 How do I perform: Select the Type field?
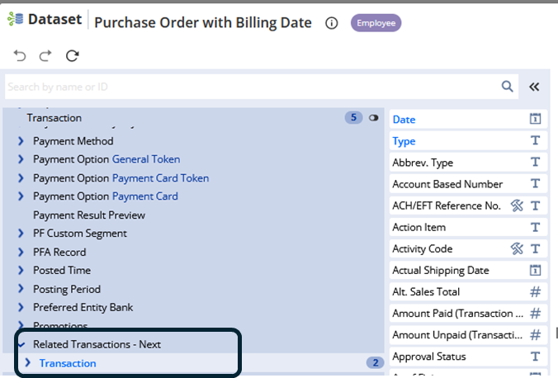[468, 141]
